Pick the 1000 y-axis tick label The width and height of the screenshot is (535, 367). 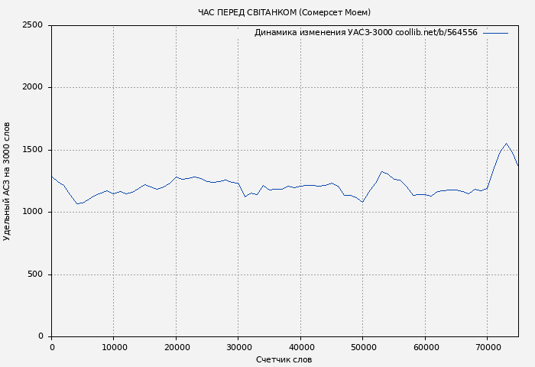pos(32,213)
